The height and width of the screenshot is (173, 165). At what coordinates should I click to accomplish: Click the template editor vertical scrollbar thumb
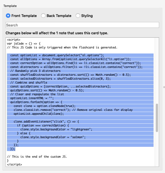pyautogui.click(x=157, y=118)
